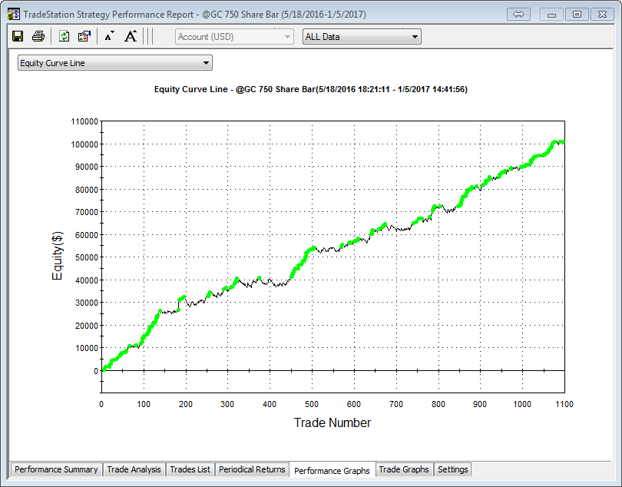Click the double-arrow button in title bar
This screenshot has width=622, height=487.
pyautogui.click(x=518, y=14)
